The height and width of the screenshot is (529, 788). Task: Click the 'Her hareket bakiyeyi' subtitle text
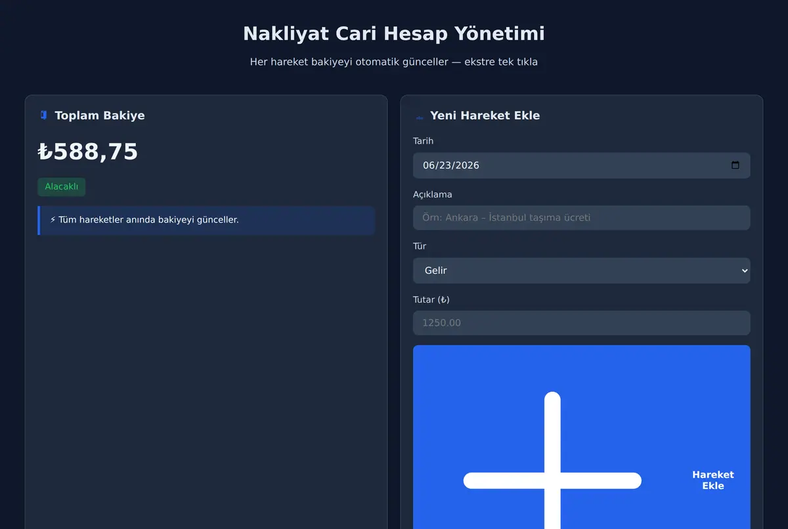tap(394, 62)
